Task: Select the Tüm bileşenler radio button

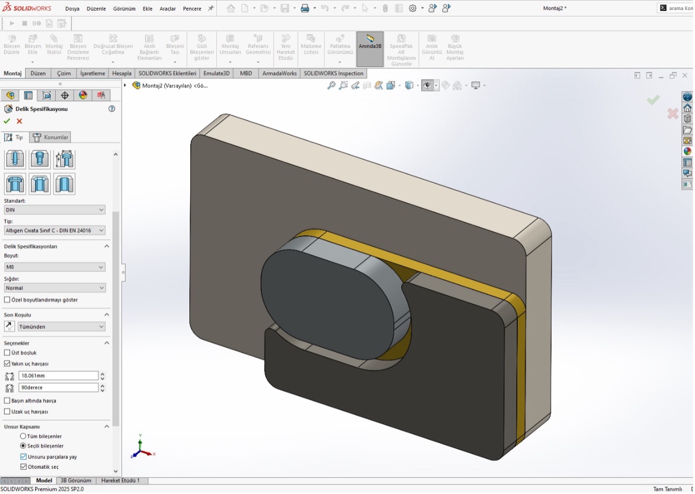Action: pos(23,436)
